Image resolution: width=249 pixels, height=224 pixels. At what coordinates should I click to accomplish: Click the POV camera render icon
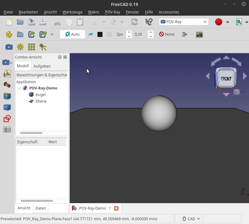(x=9, y=47)
